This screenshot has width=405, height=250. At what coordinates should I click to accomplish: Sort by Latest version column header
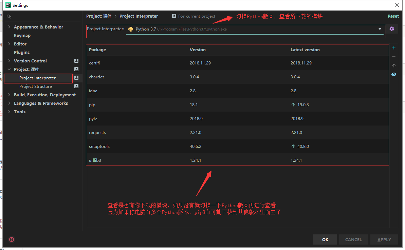(x=305, y=50)
